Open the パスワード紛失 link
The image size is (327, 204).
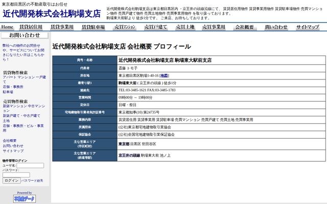coord(32,181)
